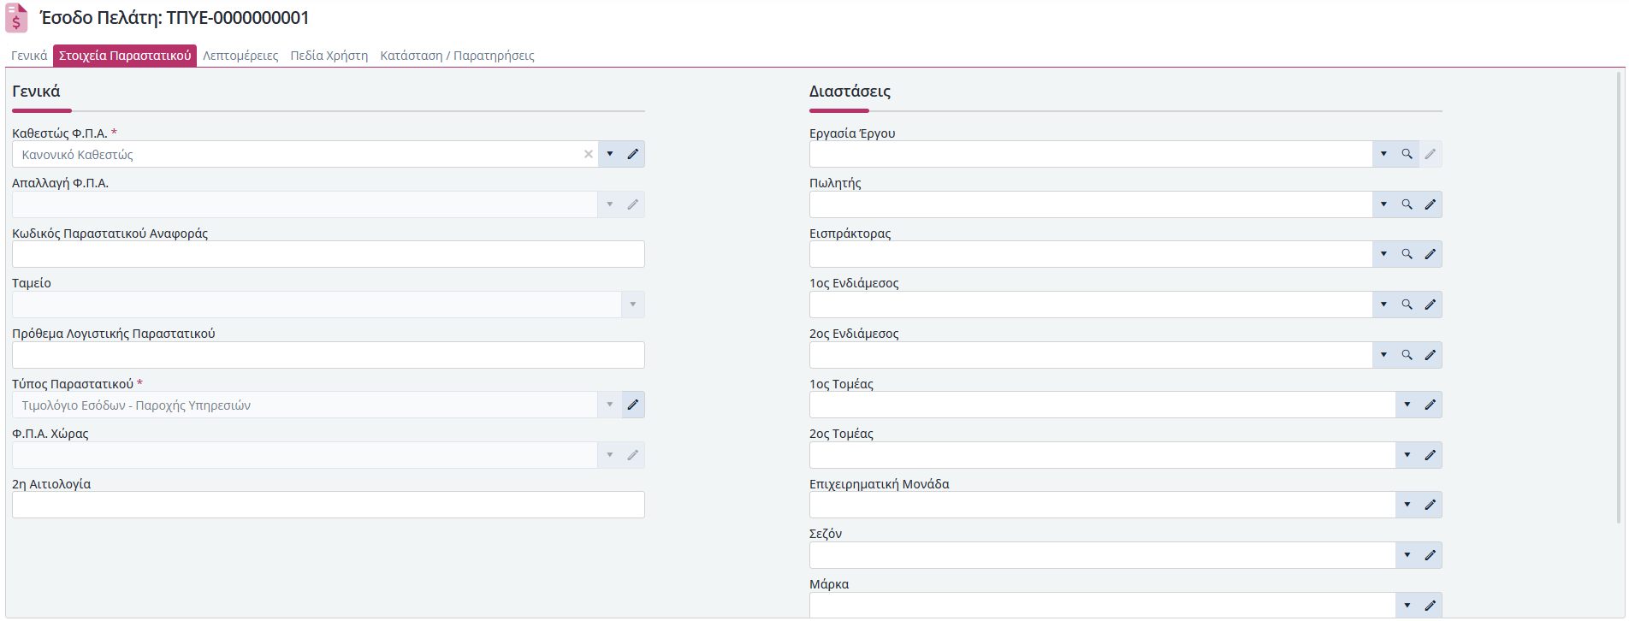Click the search icon for Εισπράκτορας

click(1407, 254)
